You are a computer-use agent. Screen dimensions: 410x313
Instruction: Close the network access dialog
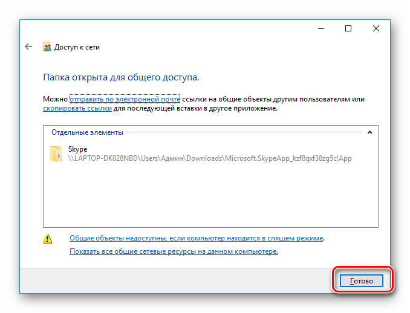(376, 28)
